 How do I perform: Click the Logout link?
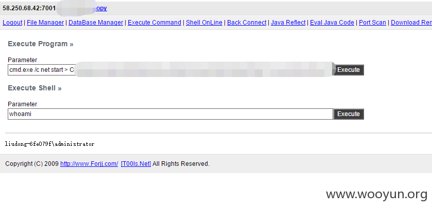pyautogui.click(x=12, y=23)
